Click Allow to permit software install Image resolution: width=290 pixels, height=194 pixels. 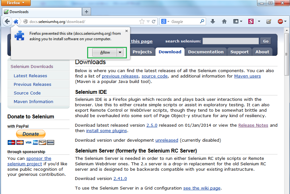105,52
